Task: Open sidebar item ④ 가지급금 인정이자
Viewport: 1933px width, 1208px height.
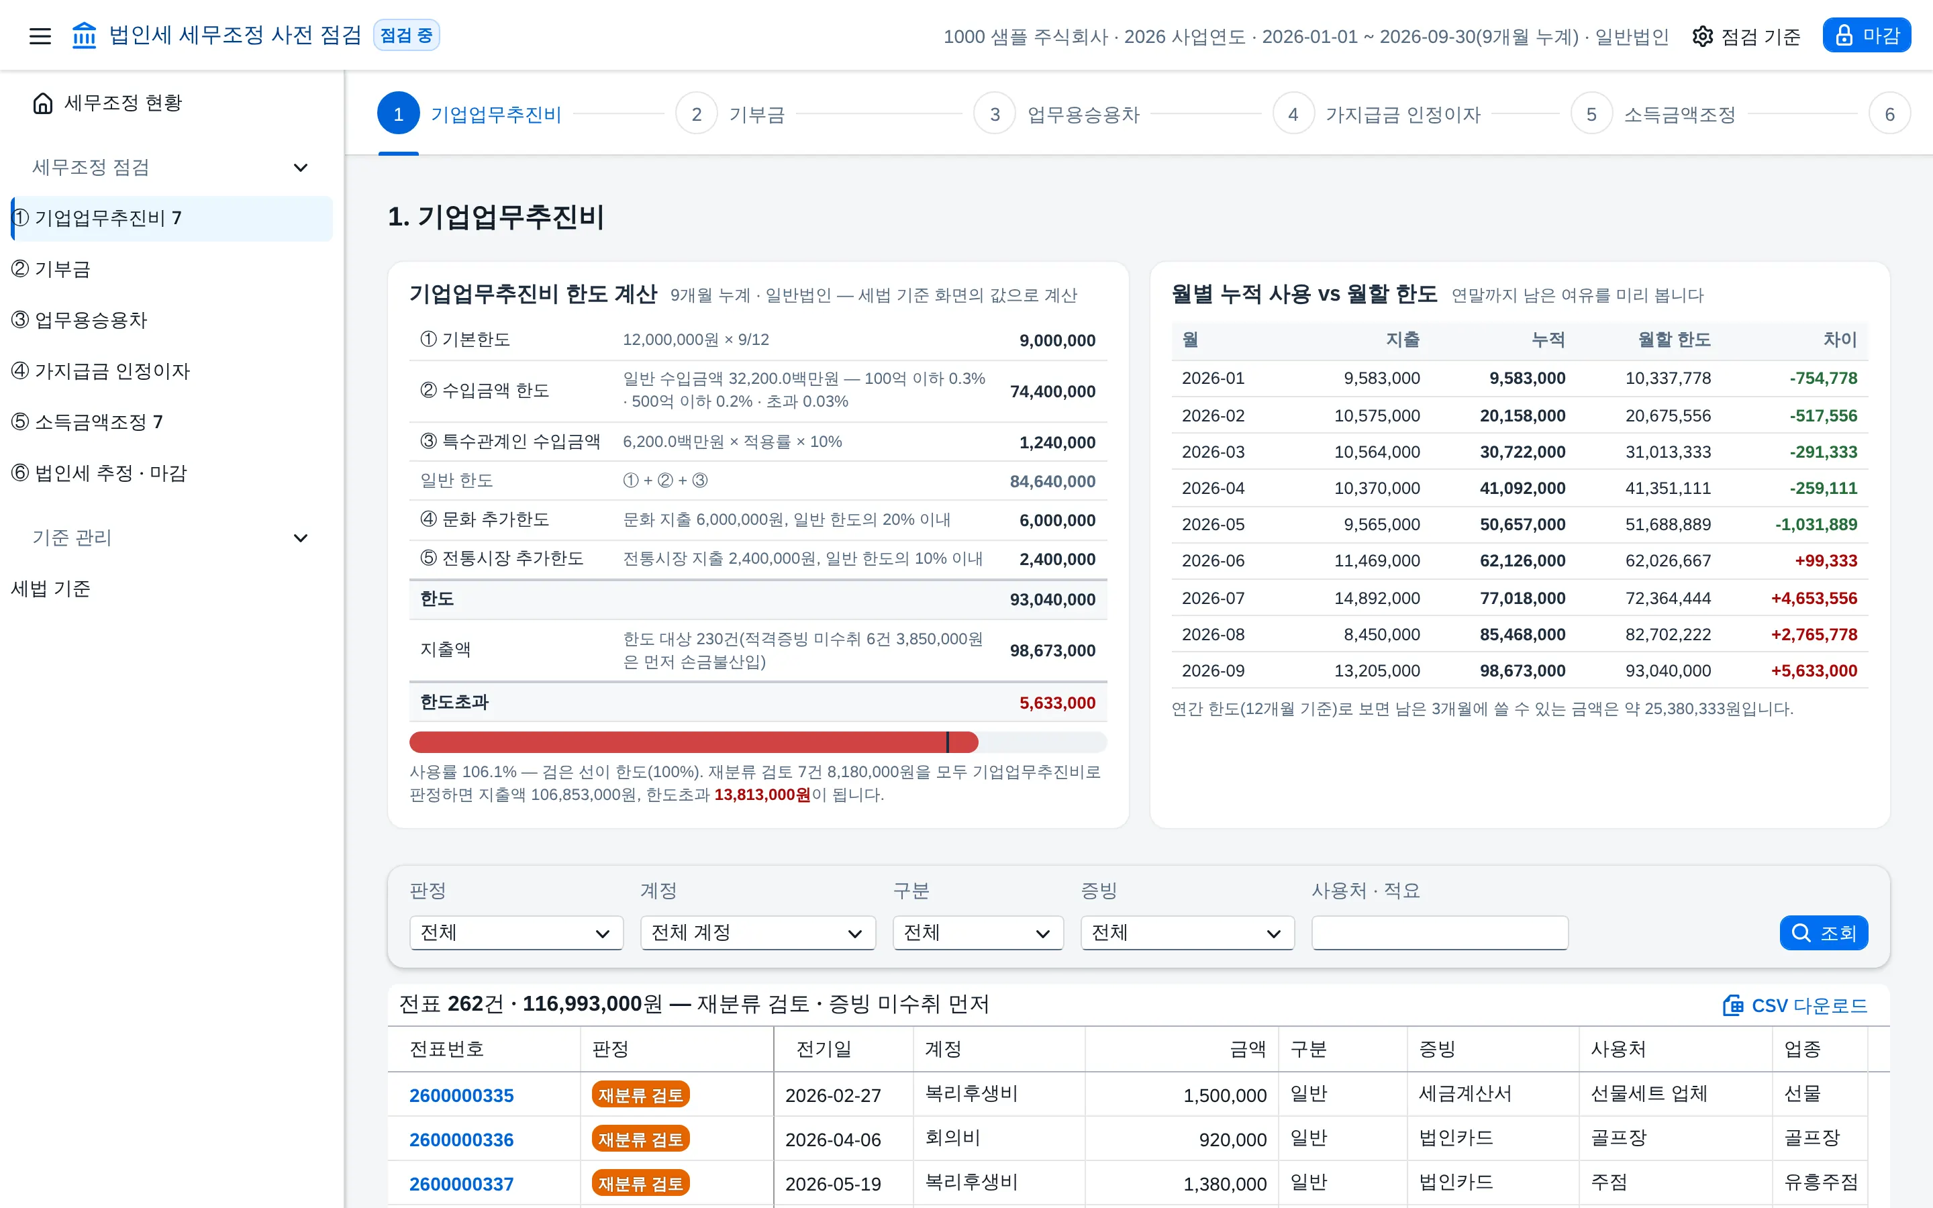Action: coord(172,372)
